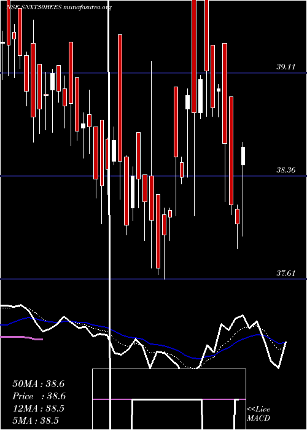
Task: Click the Price : 38.6 reading
Action: point(38,396)
